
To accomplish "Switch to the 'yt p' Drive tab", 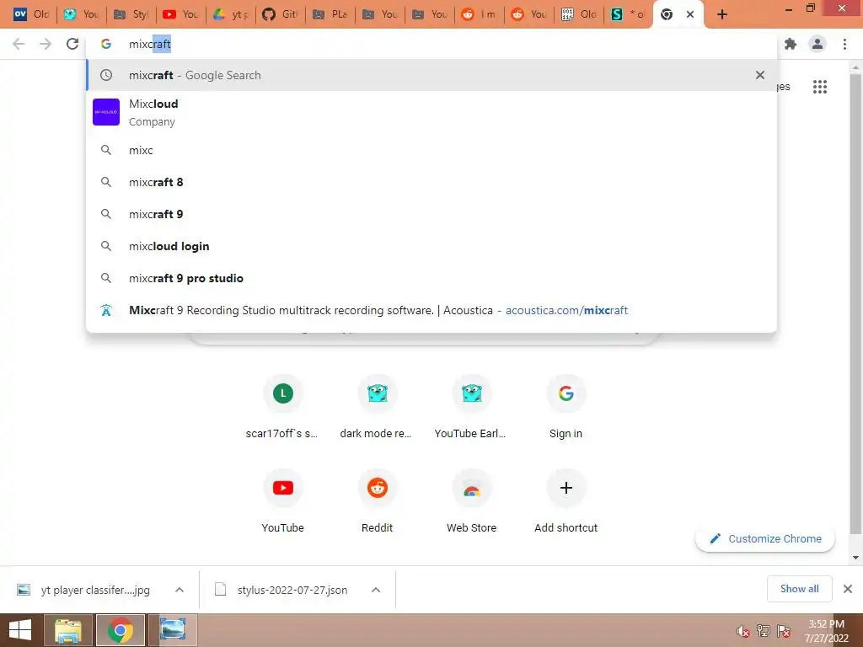I will tap(231, 14).
